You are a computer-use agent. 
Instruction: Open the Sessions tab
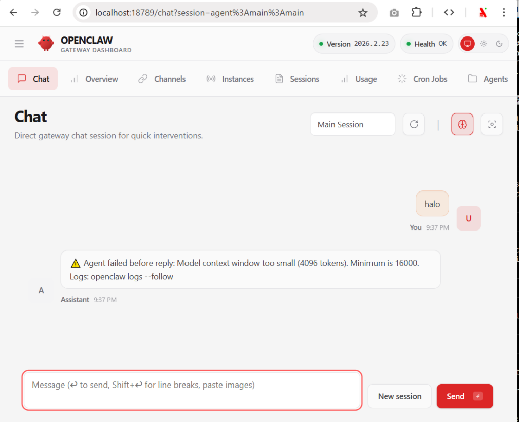297,79
